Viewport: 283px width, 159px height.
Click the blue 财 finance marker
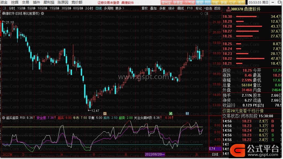(x=187, y=114)
